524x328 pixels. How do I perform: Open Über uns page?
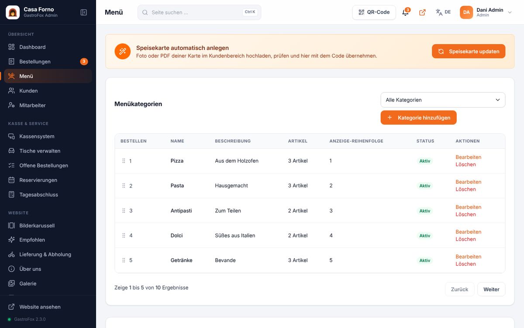point(48,269)
